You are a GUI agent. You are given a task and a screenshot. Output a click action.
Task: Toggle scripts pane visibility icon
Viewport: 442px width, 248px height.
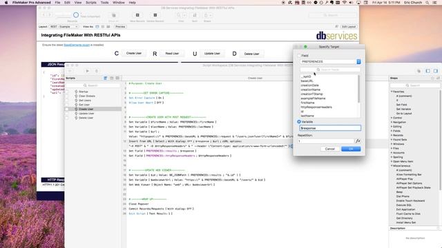[x=428, y=71]
